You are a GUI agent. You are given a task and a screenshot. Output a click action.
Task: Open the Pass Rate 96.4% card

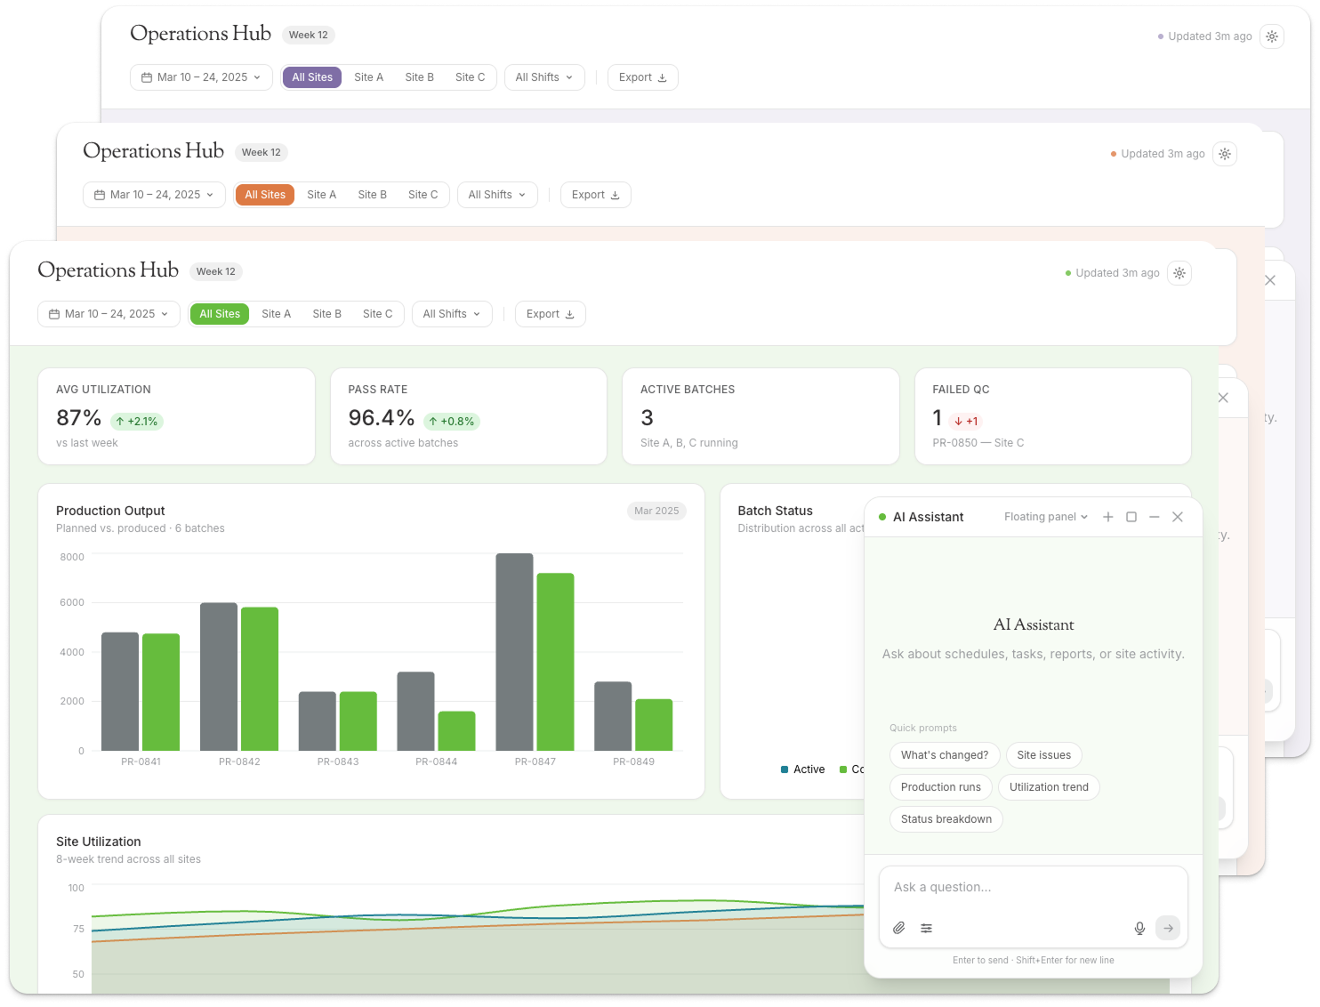coord(469,416)
